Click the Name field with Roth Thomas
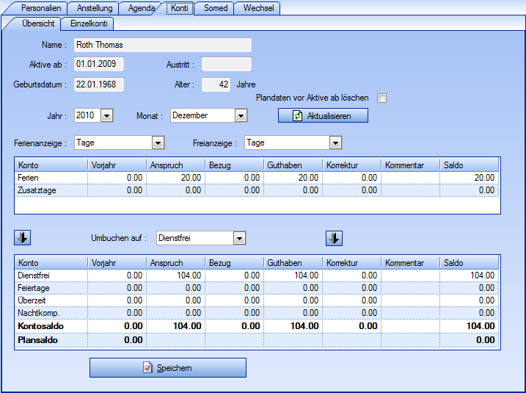The image size is (526, 393). coord(162,46)
